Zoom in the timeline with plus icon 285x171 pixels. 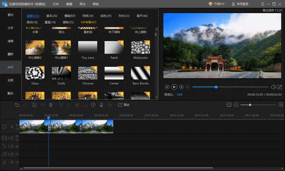click(x=281, y=104)
